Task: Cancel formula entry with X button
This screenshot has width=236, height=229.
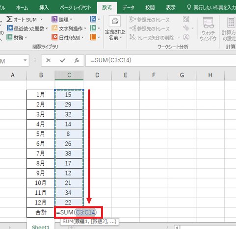Action: tap(48, 60)
